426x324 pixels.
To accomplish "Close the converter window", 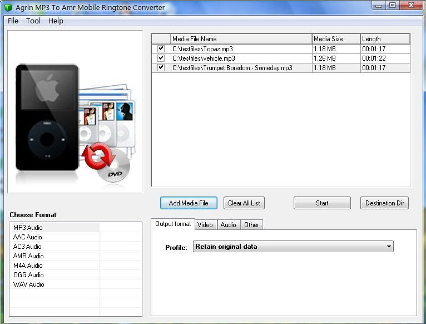I will [411, 6].
